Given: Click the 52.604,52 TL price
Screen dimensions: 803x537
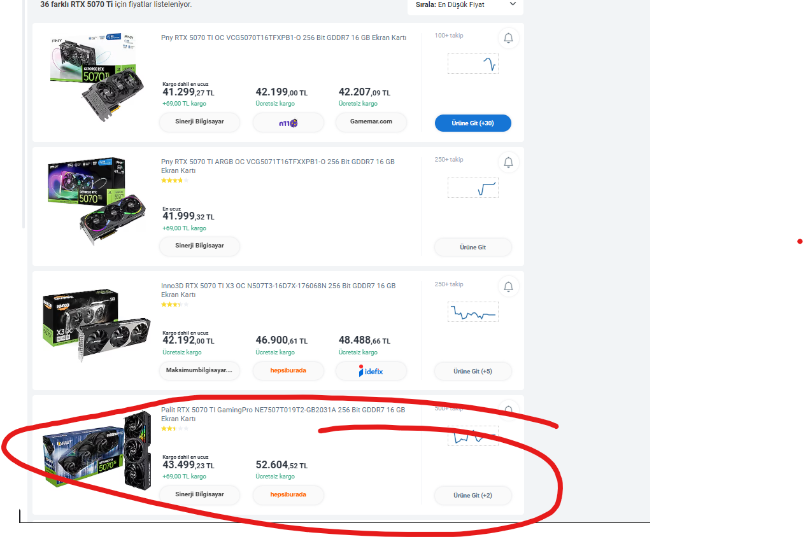Looking at the screenshot, I should [x=281, y=465].
